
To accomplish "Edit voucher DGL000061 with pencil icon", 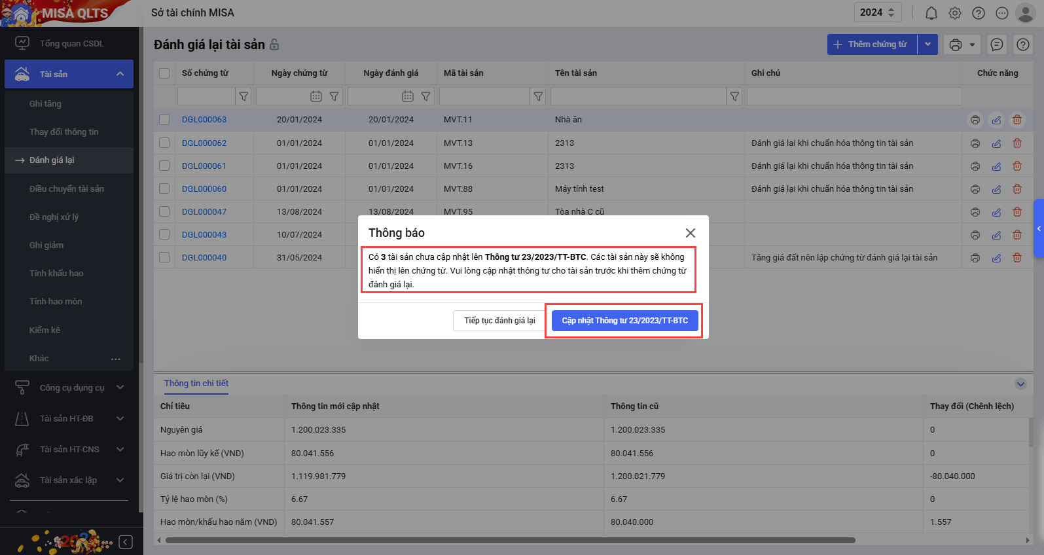I will pyautogui.click(x=996, y=166).
